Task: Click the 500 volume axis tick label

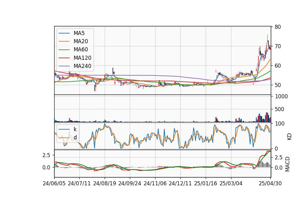Action: coord(279,109)
